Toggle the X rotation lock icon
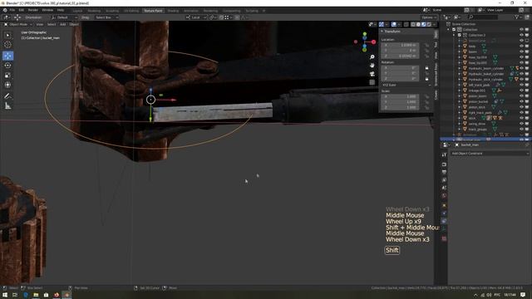 pyautogui.click(x=426, y=68)
